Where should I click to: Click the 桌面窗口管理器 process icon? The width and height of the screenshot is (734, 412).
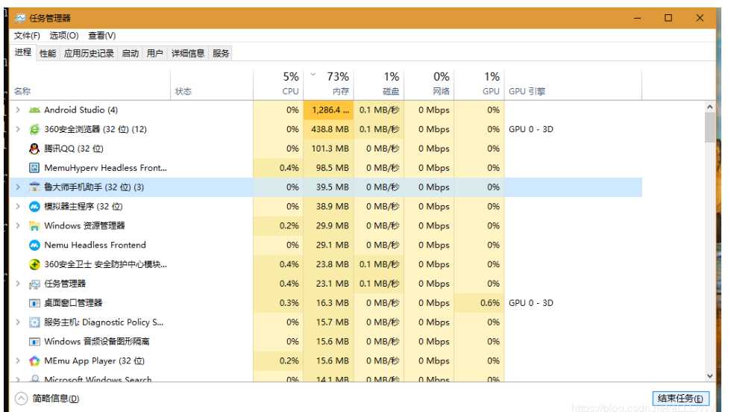pyautogui.click(x=34, y=303)
